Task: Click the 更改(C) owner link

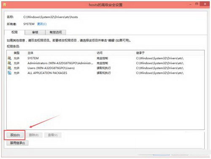Action: 42,24
